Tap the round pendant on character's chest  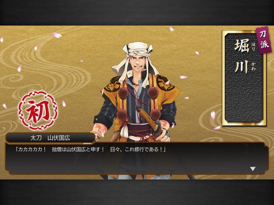click(138, 95)
